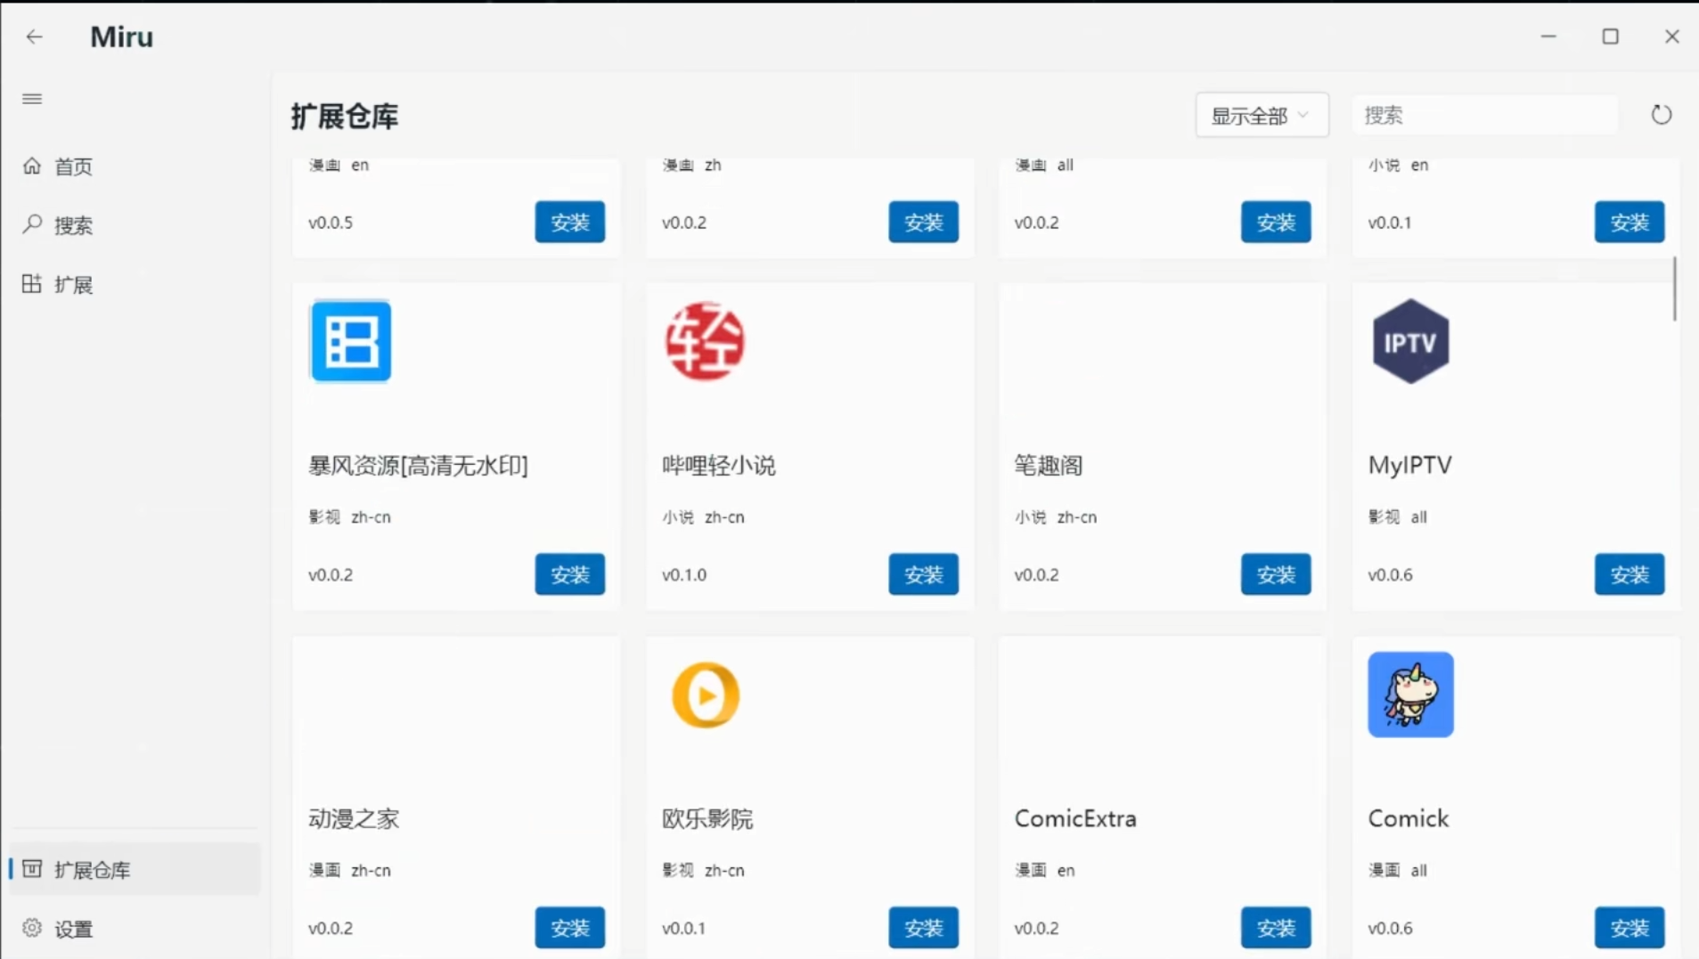Screen dimensions: 1699x959
Task: Toggle the hamburger navigation menu
Action: [x=32, y=99]
